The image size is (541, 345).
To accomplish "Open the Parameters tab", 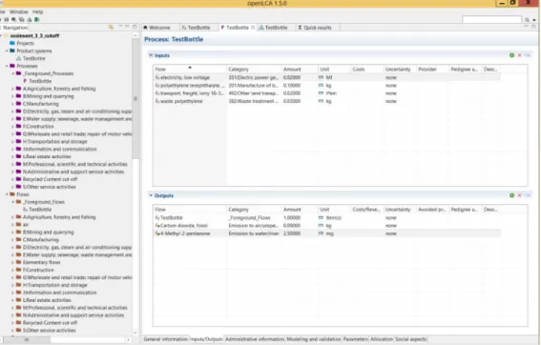I will pos(355,339).
